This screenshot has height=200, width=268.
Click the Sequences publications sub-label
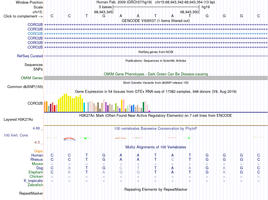tap(34, 65)
